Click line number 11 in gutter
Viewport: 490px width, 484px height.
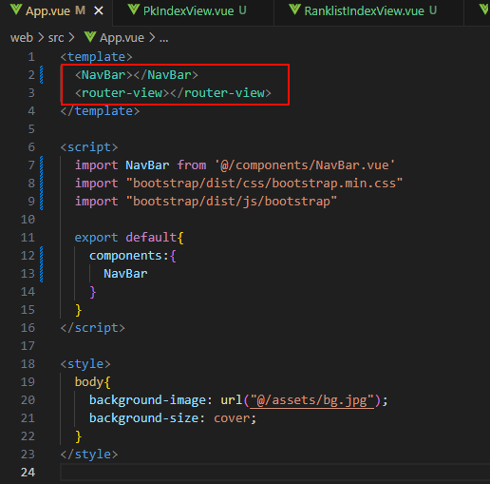click(x=28, y=238)
